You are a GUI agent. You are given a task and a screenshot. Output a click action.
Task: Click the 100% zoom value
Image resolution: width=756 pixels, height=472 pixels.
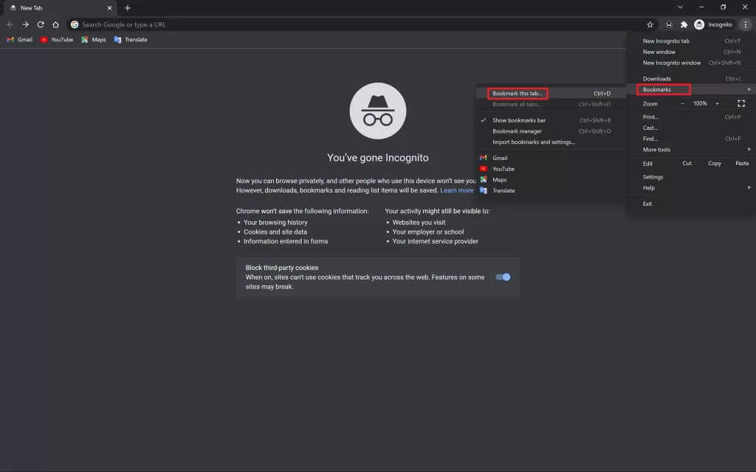coord(700,103)
